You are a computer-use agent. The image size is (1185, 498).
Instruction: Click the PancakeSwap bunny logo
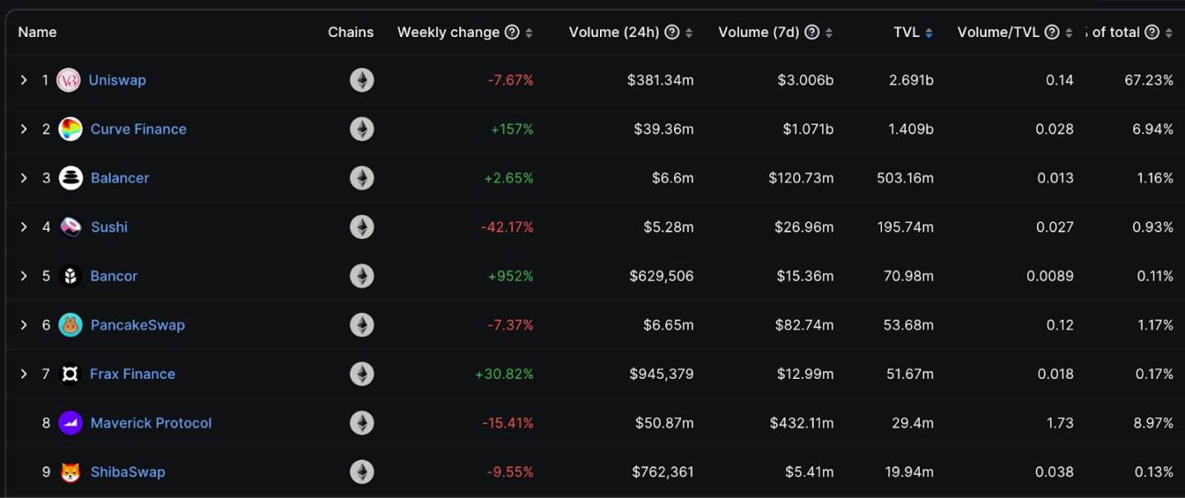71,325
